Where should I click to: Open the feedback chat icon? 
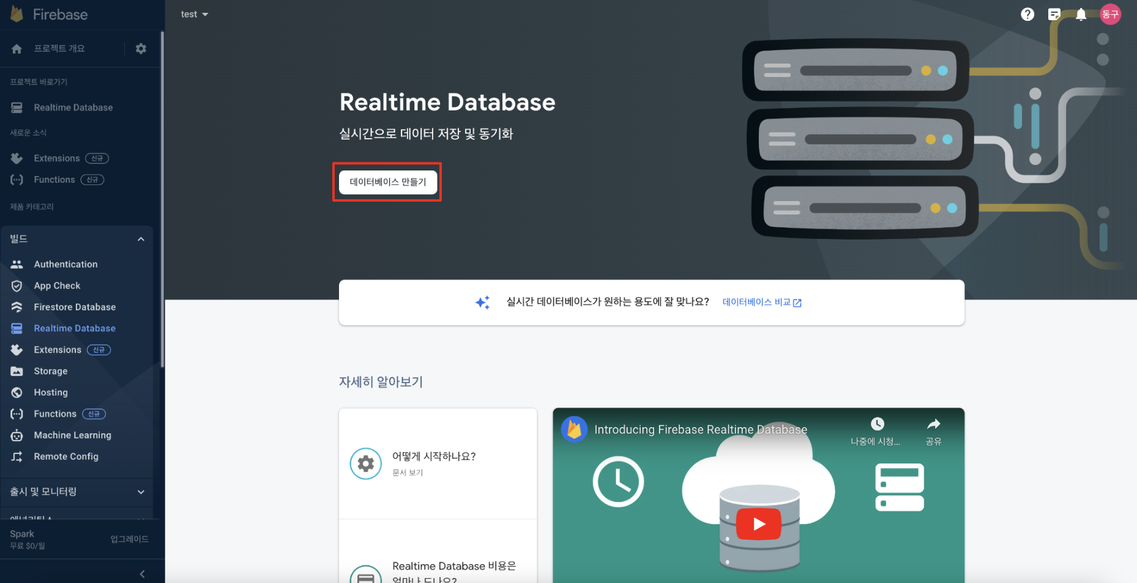coord(1054,14)
